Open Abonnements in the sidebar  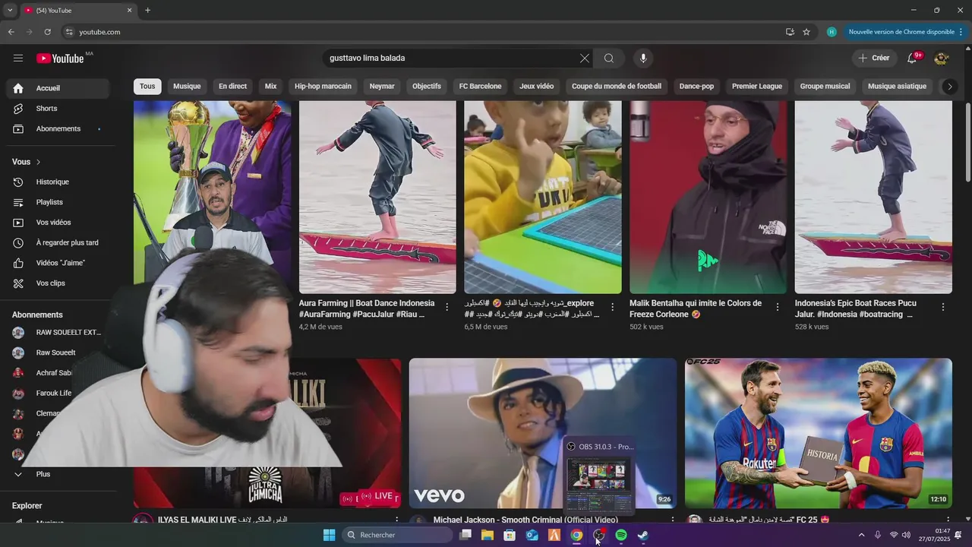[x=58, y=129]
